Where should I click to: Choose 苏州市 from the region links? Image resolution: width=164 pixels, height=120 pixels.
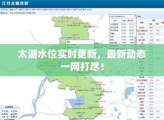(40, 10)
